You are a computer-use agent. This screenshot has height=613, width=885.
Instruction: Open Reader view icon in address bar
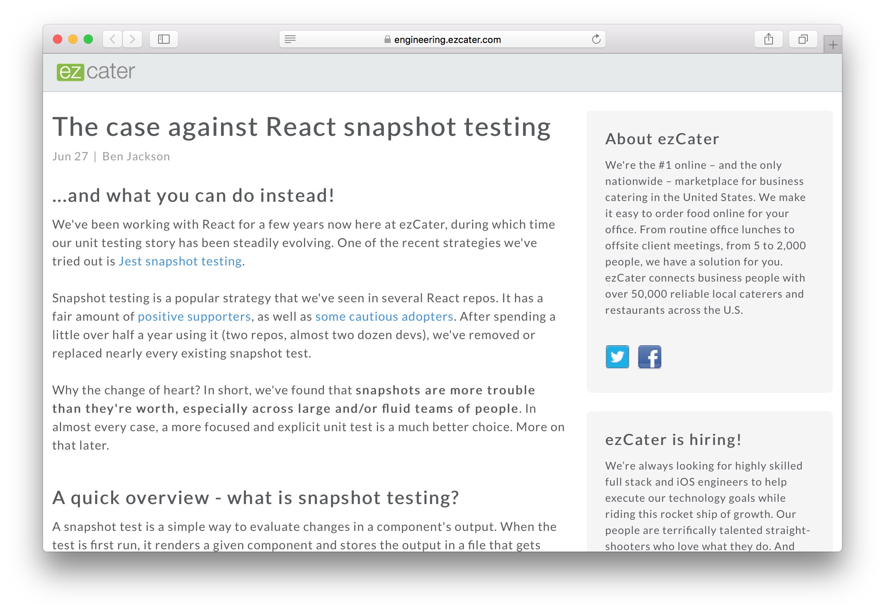tap(290, 39)
